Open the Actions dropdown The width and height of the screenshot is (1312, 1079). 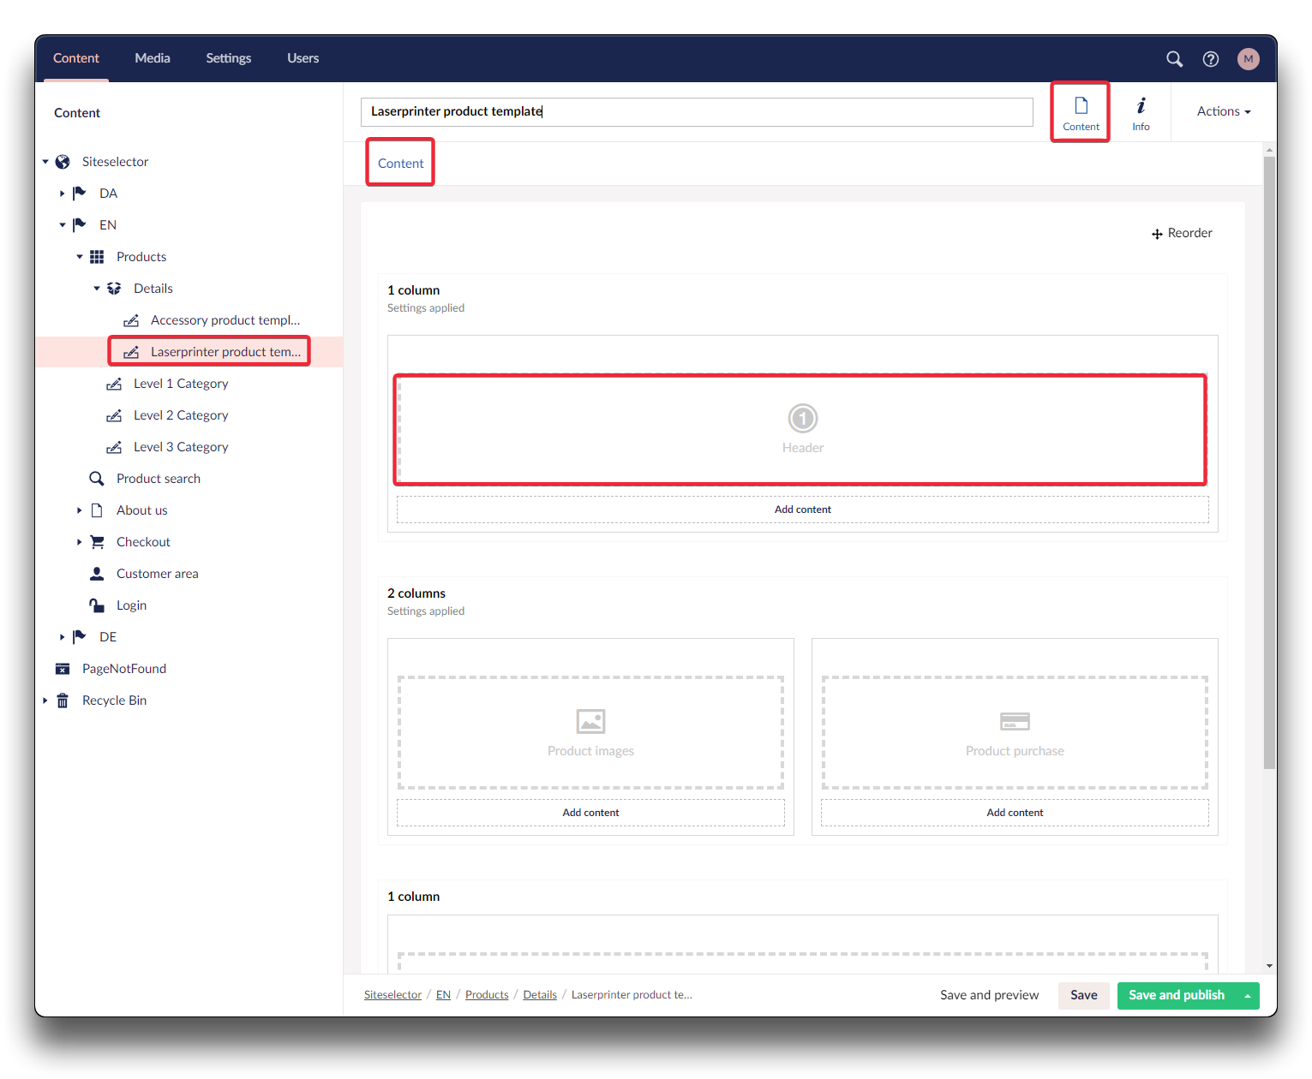[1223, 111]
